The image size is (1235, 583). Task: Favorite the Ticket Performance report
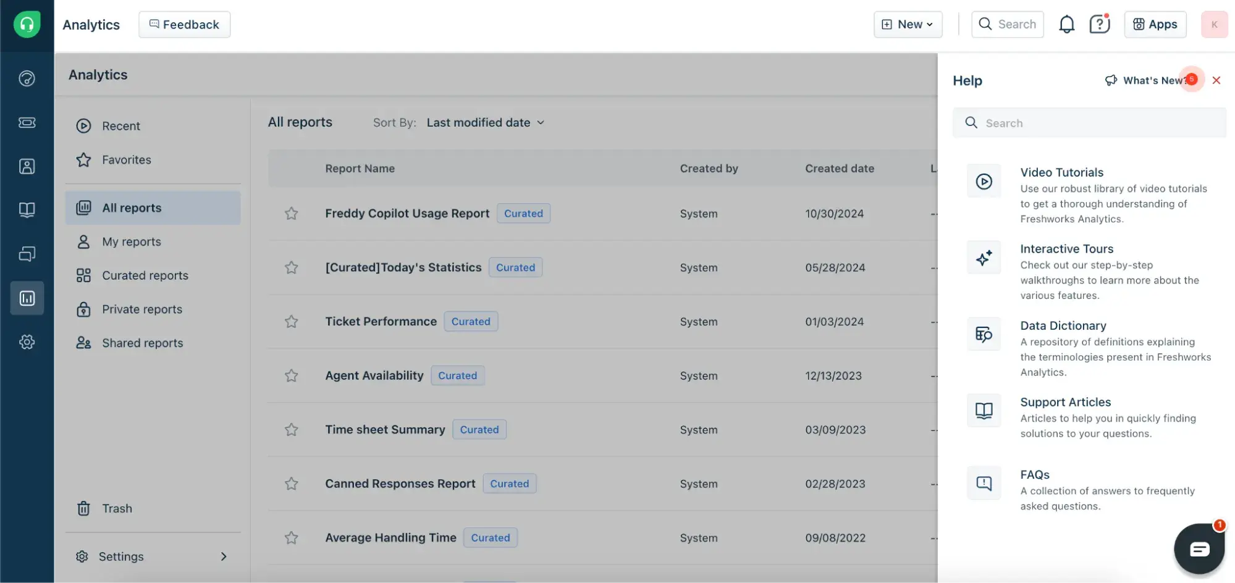pos(291,322)
